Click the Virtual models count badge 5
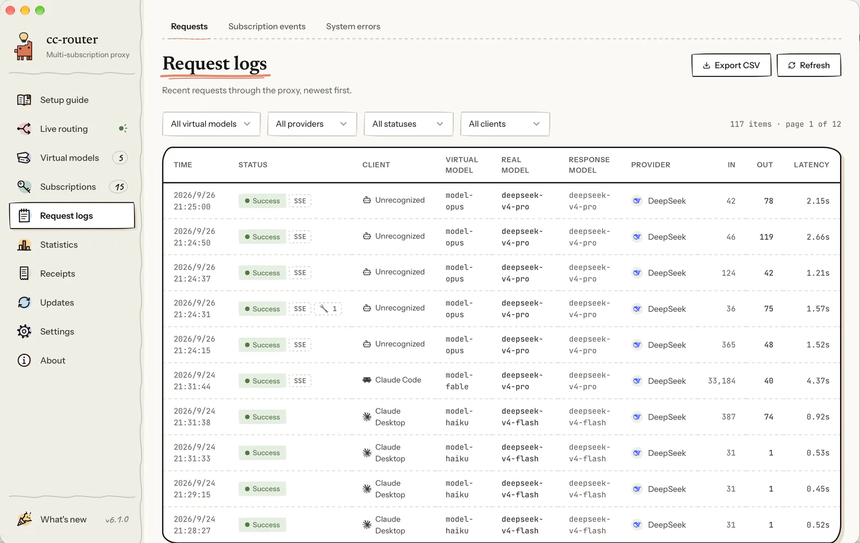 120,158
